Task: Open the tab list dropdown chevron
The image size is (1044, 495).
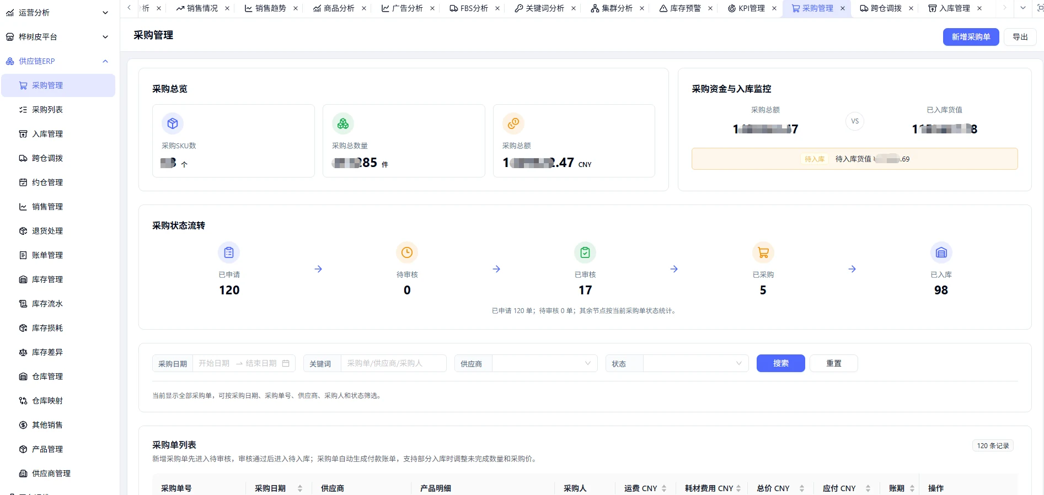Action: coord(1023,8)
